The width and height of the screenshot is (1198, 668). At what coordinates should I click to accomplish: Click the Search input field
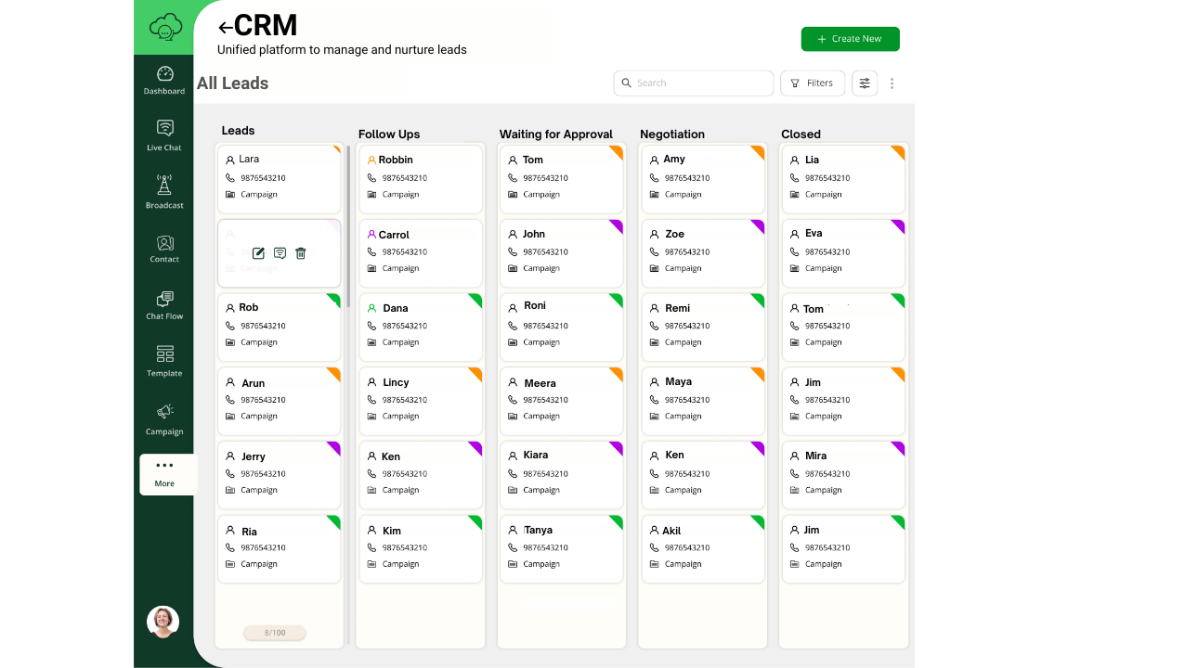pyautogui.click(x=694, y=83)
